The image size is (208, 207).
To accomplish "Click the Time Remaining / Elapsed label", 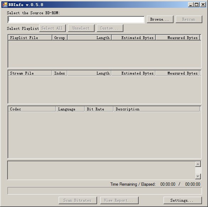I will point(133,184).
